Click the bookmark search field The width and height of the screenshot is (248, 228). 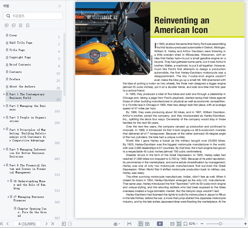[33, 16]
